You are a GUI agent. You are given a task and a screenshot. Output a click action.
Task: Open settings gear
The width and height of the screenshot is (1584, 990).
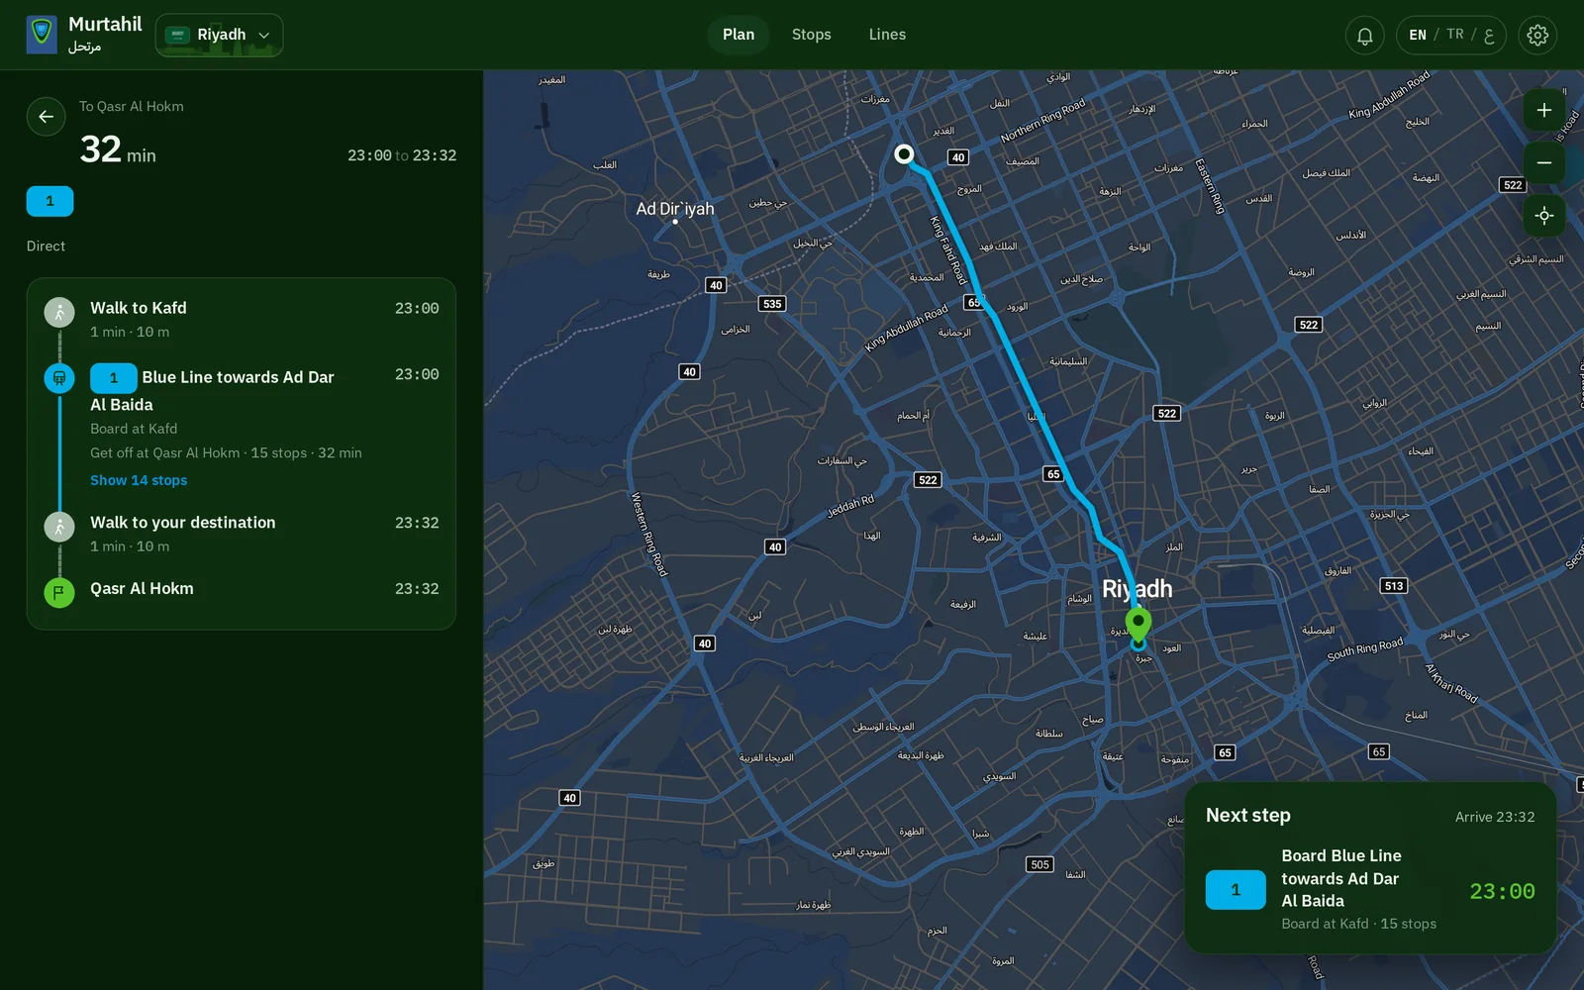(1537, 36)
